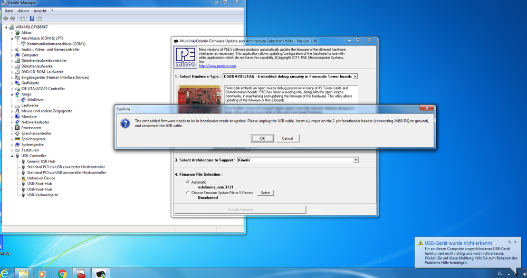
Task: Select the Tastaturen category
Action: (30, 150)
